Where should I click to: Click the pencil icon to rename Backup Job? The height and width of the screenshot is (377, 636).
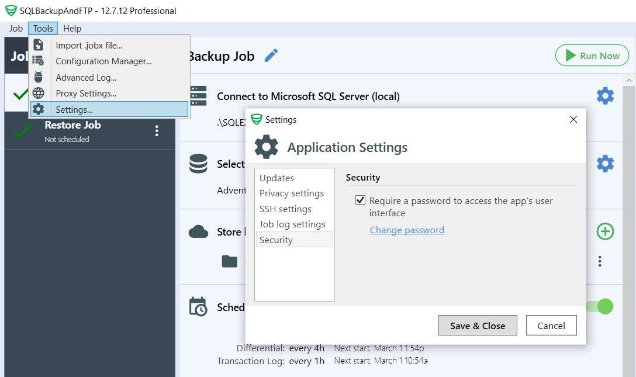tap(271, 56)
